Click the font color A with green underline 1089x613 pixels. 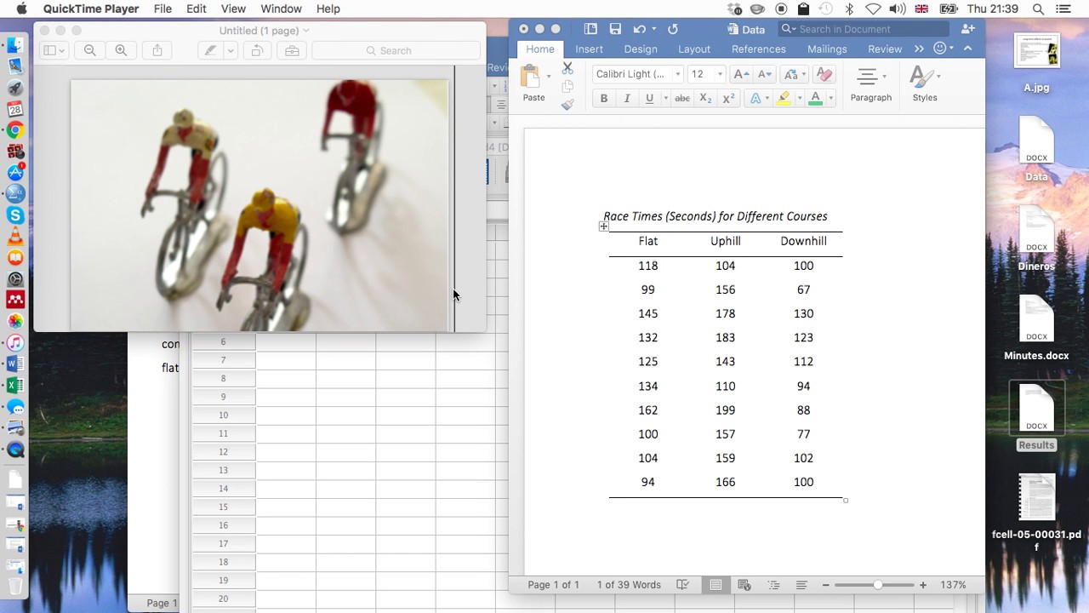click(x=815, y=99)
